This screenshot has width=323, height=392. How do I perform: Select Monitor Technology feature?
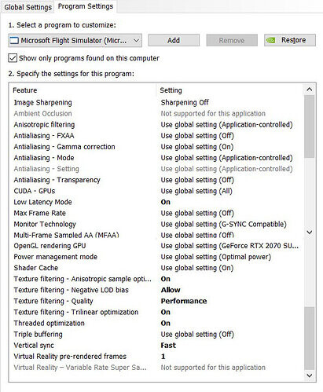point(45,224)
